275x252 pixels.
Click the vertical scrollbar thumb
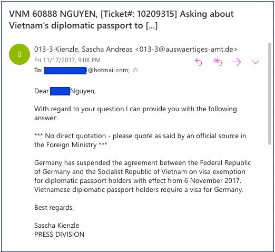[270, 94]
